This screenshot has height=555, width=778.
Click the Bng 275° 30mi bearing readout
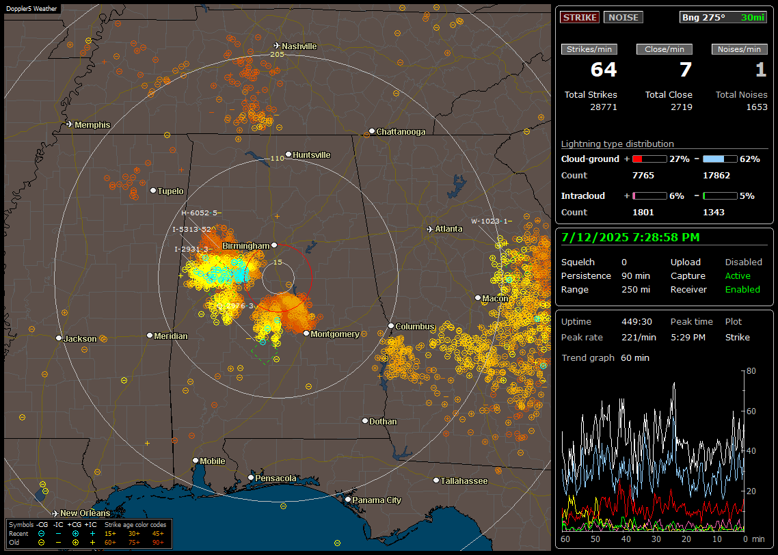(x=723, y=17)
